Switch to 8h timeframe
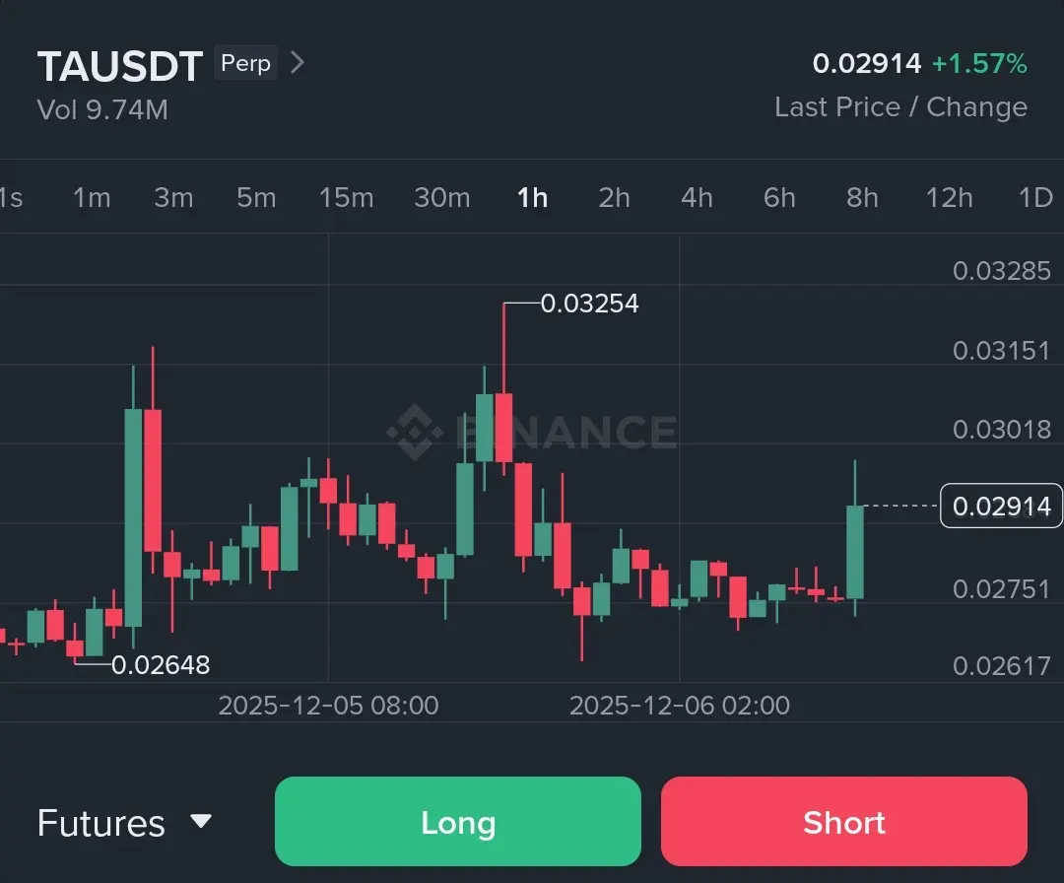The width and height of the screenshot is (1064, 883). click(862, 198)
